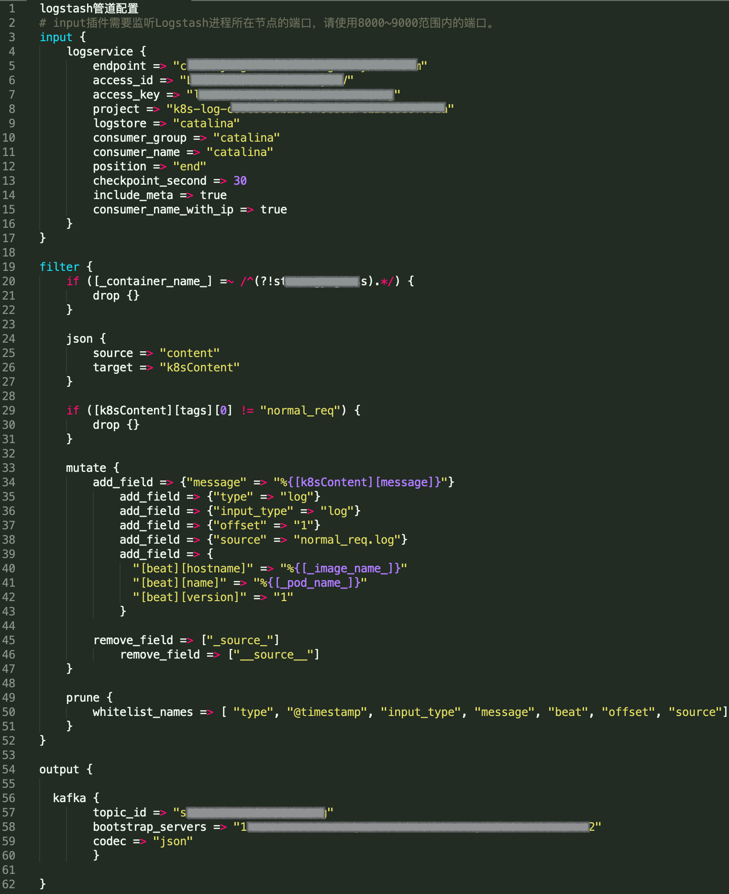The image size is (729, 894).
Task: Click "[beat][hostname]" on line 40
Action: click(193, 568)
